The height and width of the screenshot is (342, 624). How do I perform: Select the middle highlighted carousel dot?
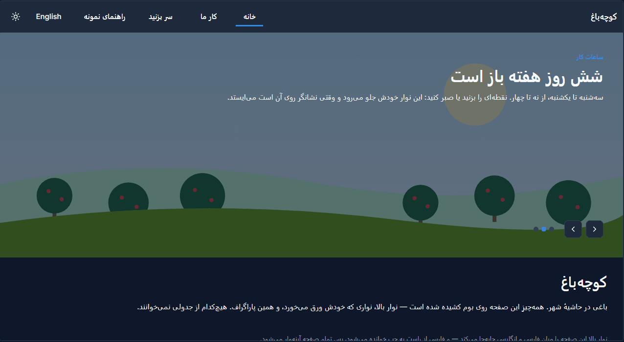pos(544,229)
